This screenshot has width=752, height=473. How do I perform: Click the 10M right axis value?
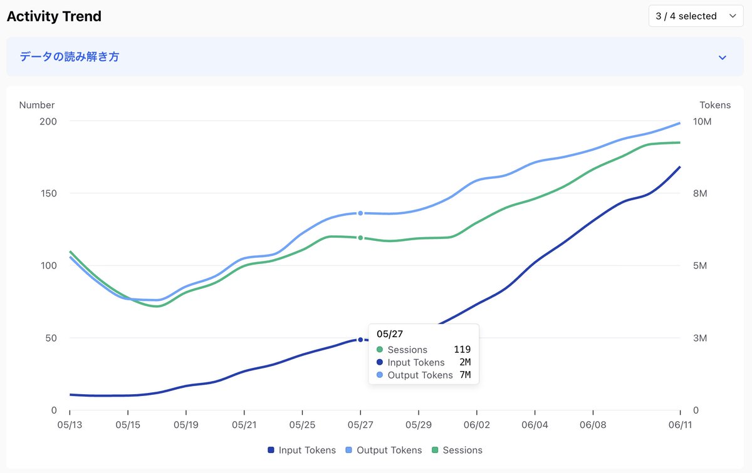click(702, 121)
